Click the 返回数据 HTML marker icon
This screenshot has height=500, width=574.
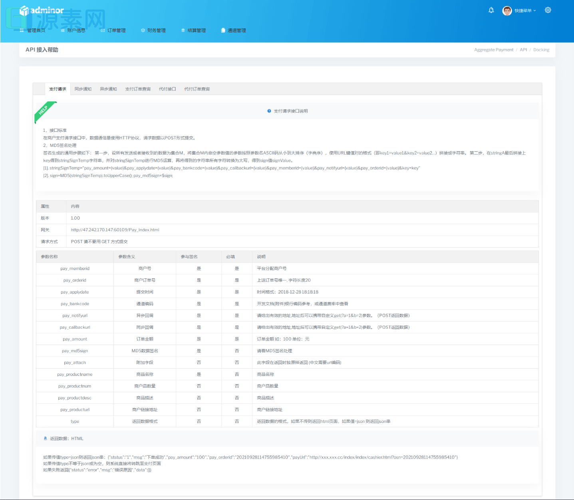point(45,438)
